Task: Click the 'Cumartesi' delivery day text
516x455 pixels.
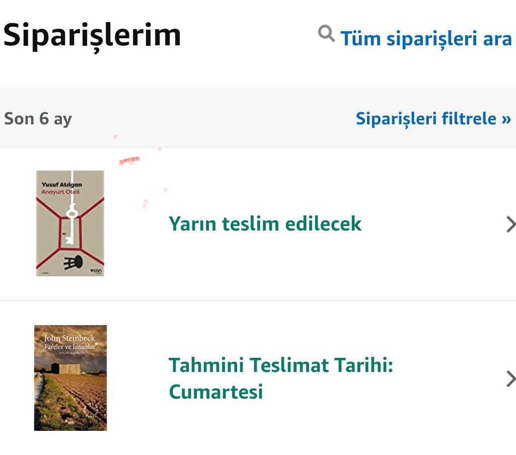Action: 216,392
